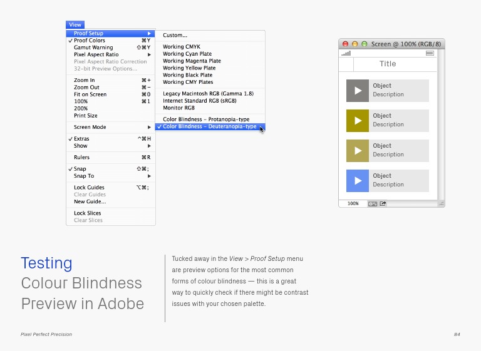
Task: Click the share arrow icon in status bar
Action: pyautogui.click(x=383, y=203)
